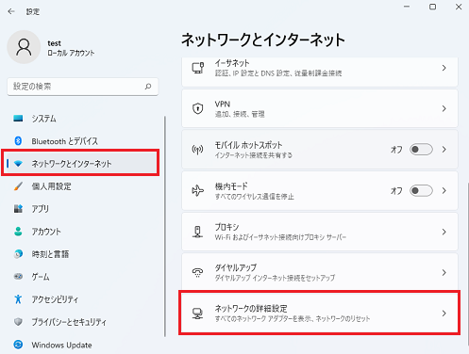Open アクセシビリティ category in sidebar
Viewport: 469px width, 354px height.
pos(82,299)
